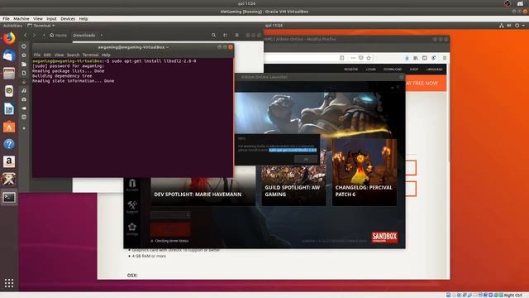529x298 pixels.
Task: Open VirtualBox Machine menu
Action: (21, 18)
